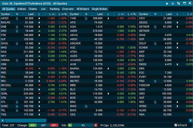
Task: Open news document icon for YAR
Action: (x=86, y=18)
